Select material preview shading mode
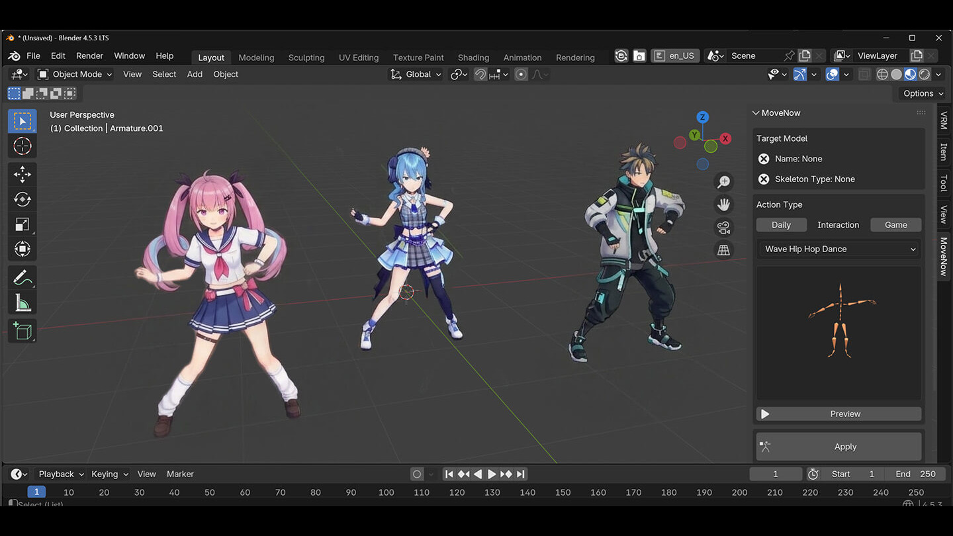The width and height of the screenshot is (953, 536). coord(911,74)
